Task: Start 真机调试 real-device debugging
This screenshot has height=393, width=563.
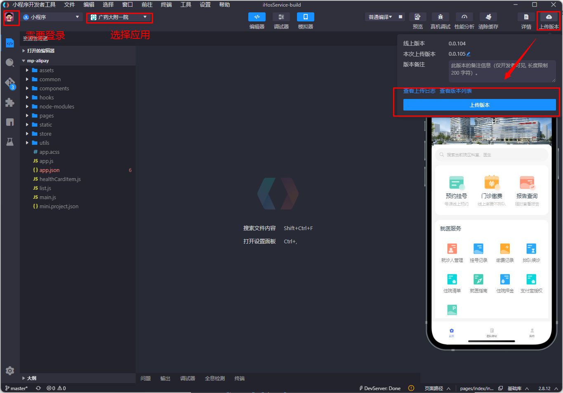Action: [x=440, y=17]
